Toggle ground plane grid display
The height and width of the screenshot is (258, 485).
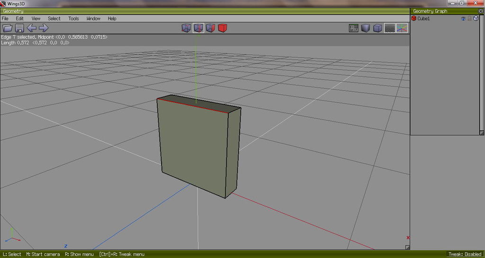click(x=390, y=28)
